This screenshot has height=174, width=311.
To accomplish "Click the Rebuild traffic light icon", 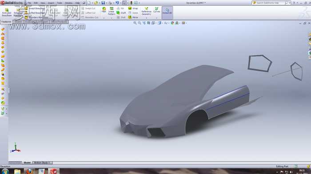I will click(131, 3).
